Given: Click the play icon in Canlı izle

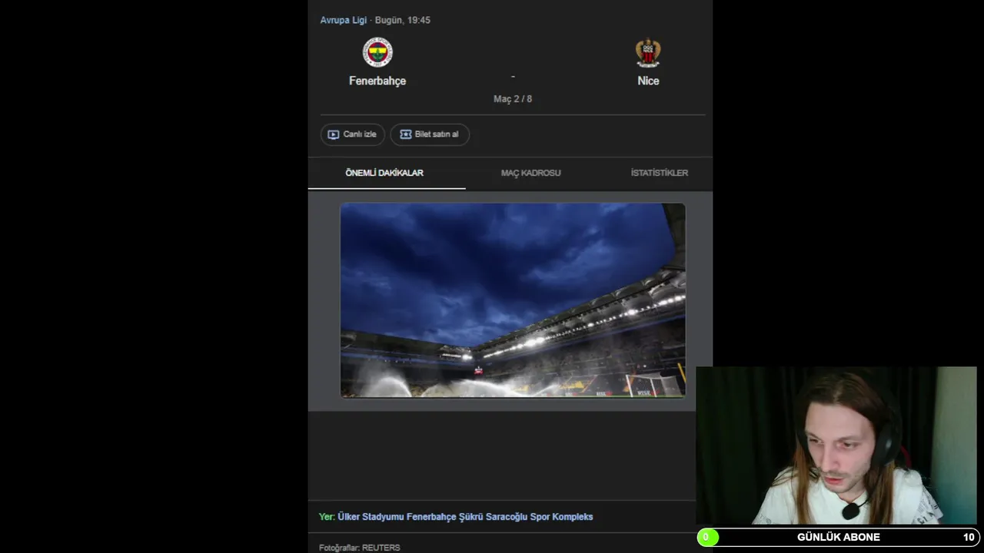Looking at the screenshot, I should pos(333,134).
